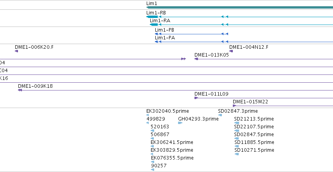Viewport: 333px width, 172px height.
Task: Click the SD10271.5prime label
Action: 254,150
